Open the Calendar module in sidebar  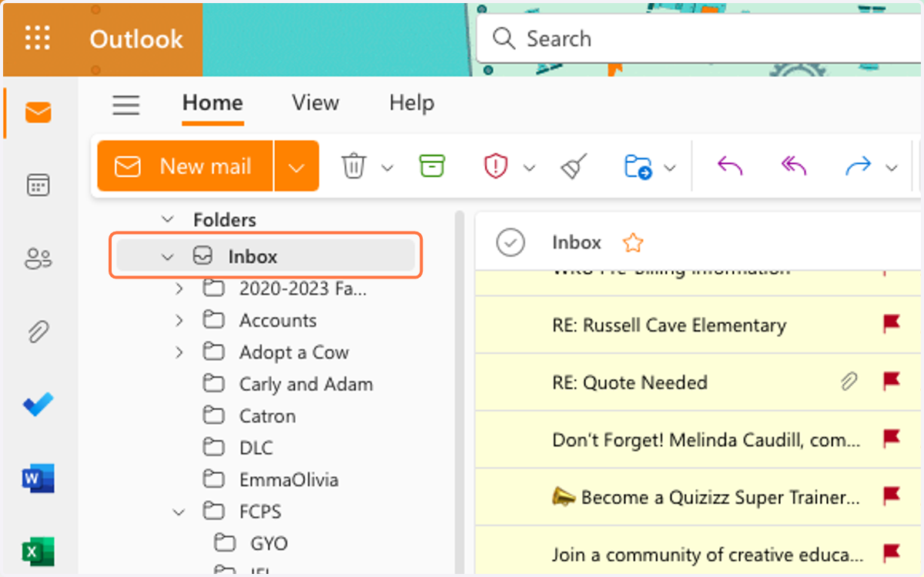(x=38, y=185)
